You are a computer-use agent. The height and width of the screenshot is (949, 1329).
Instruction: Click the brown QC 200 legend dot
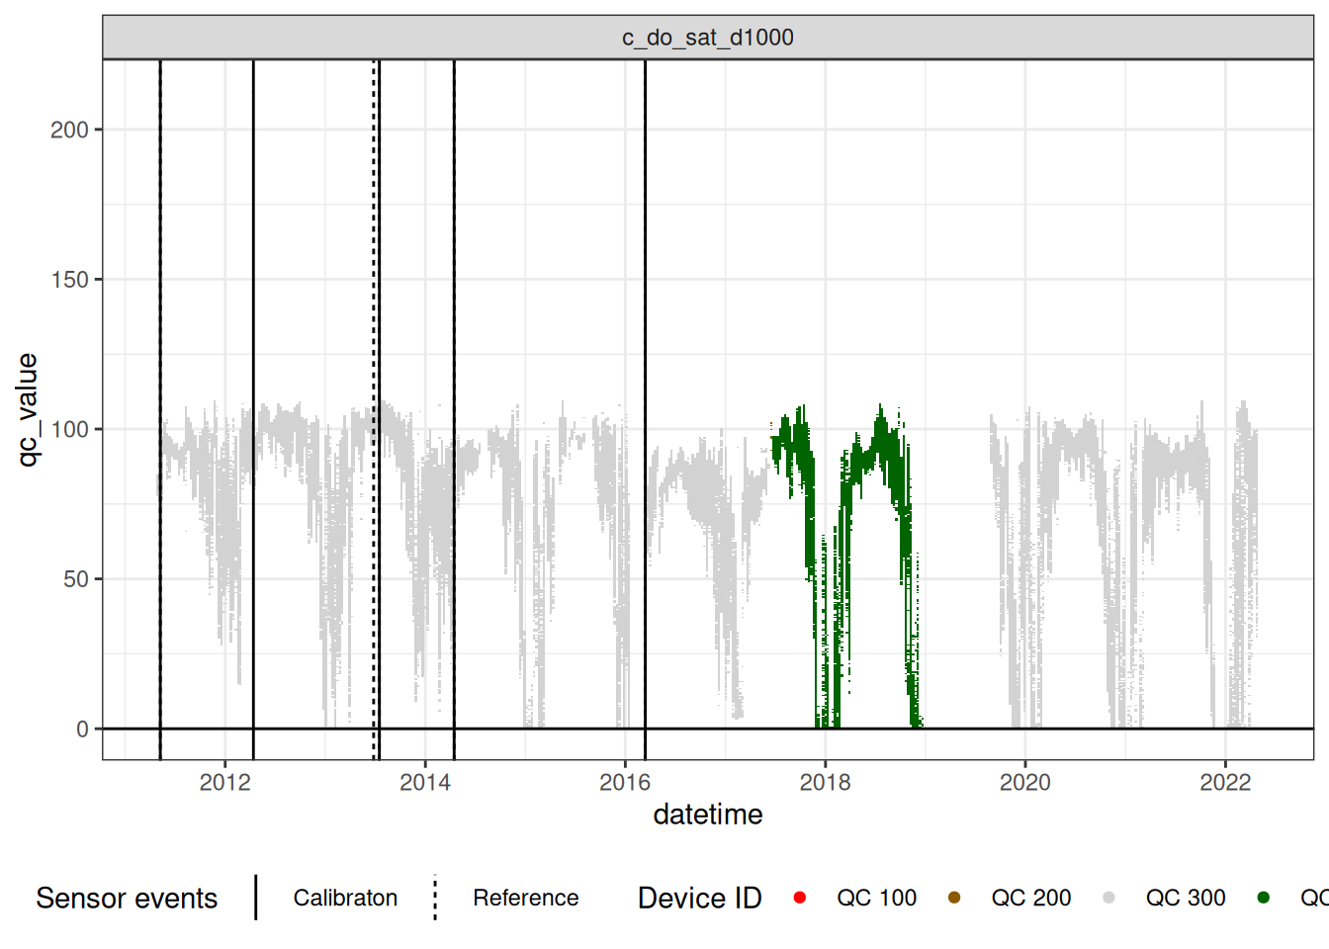point(954,898)
